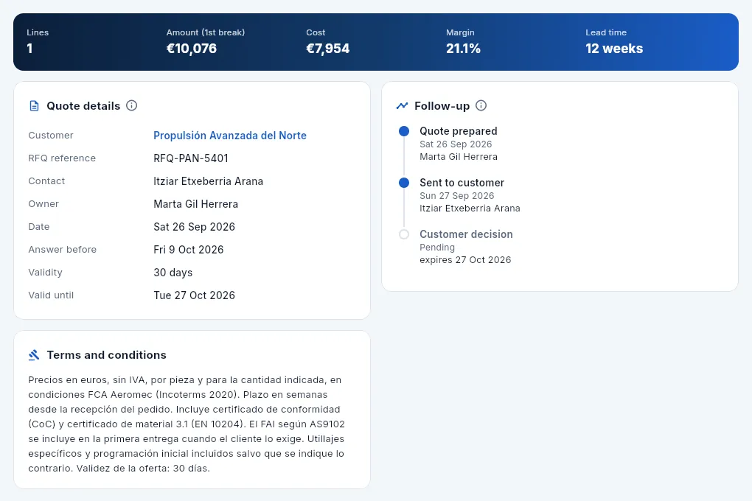Click the Validity value 30 days
This screenshot has height=501, width=752.
(173, 273)
